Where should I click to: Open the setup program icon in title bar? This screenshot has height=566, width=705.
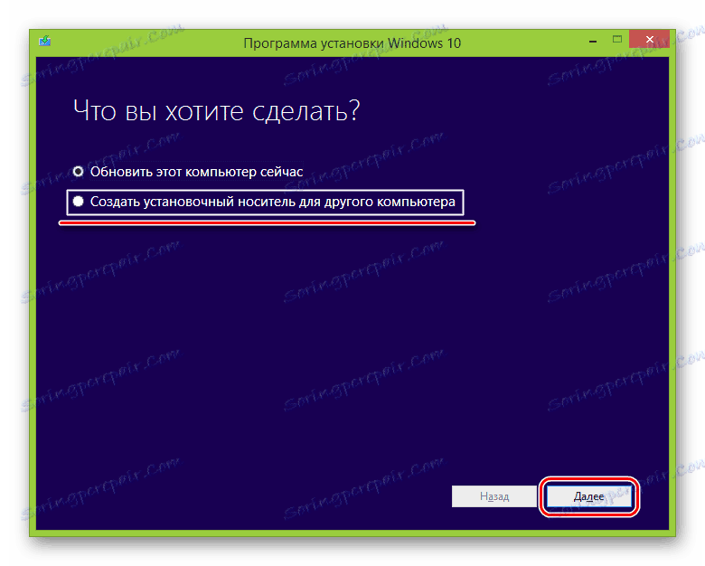pyautogui.click(x=45, y=42)
